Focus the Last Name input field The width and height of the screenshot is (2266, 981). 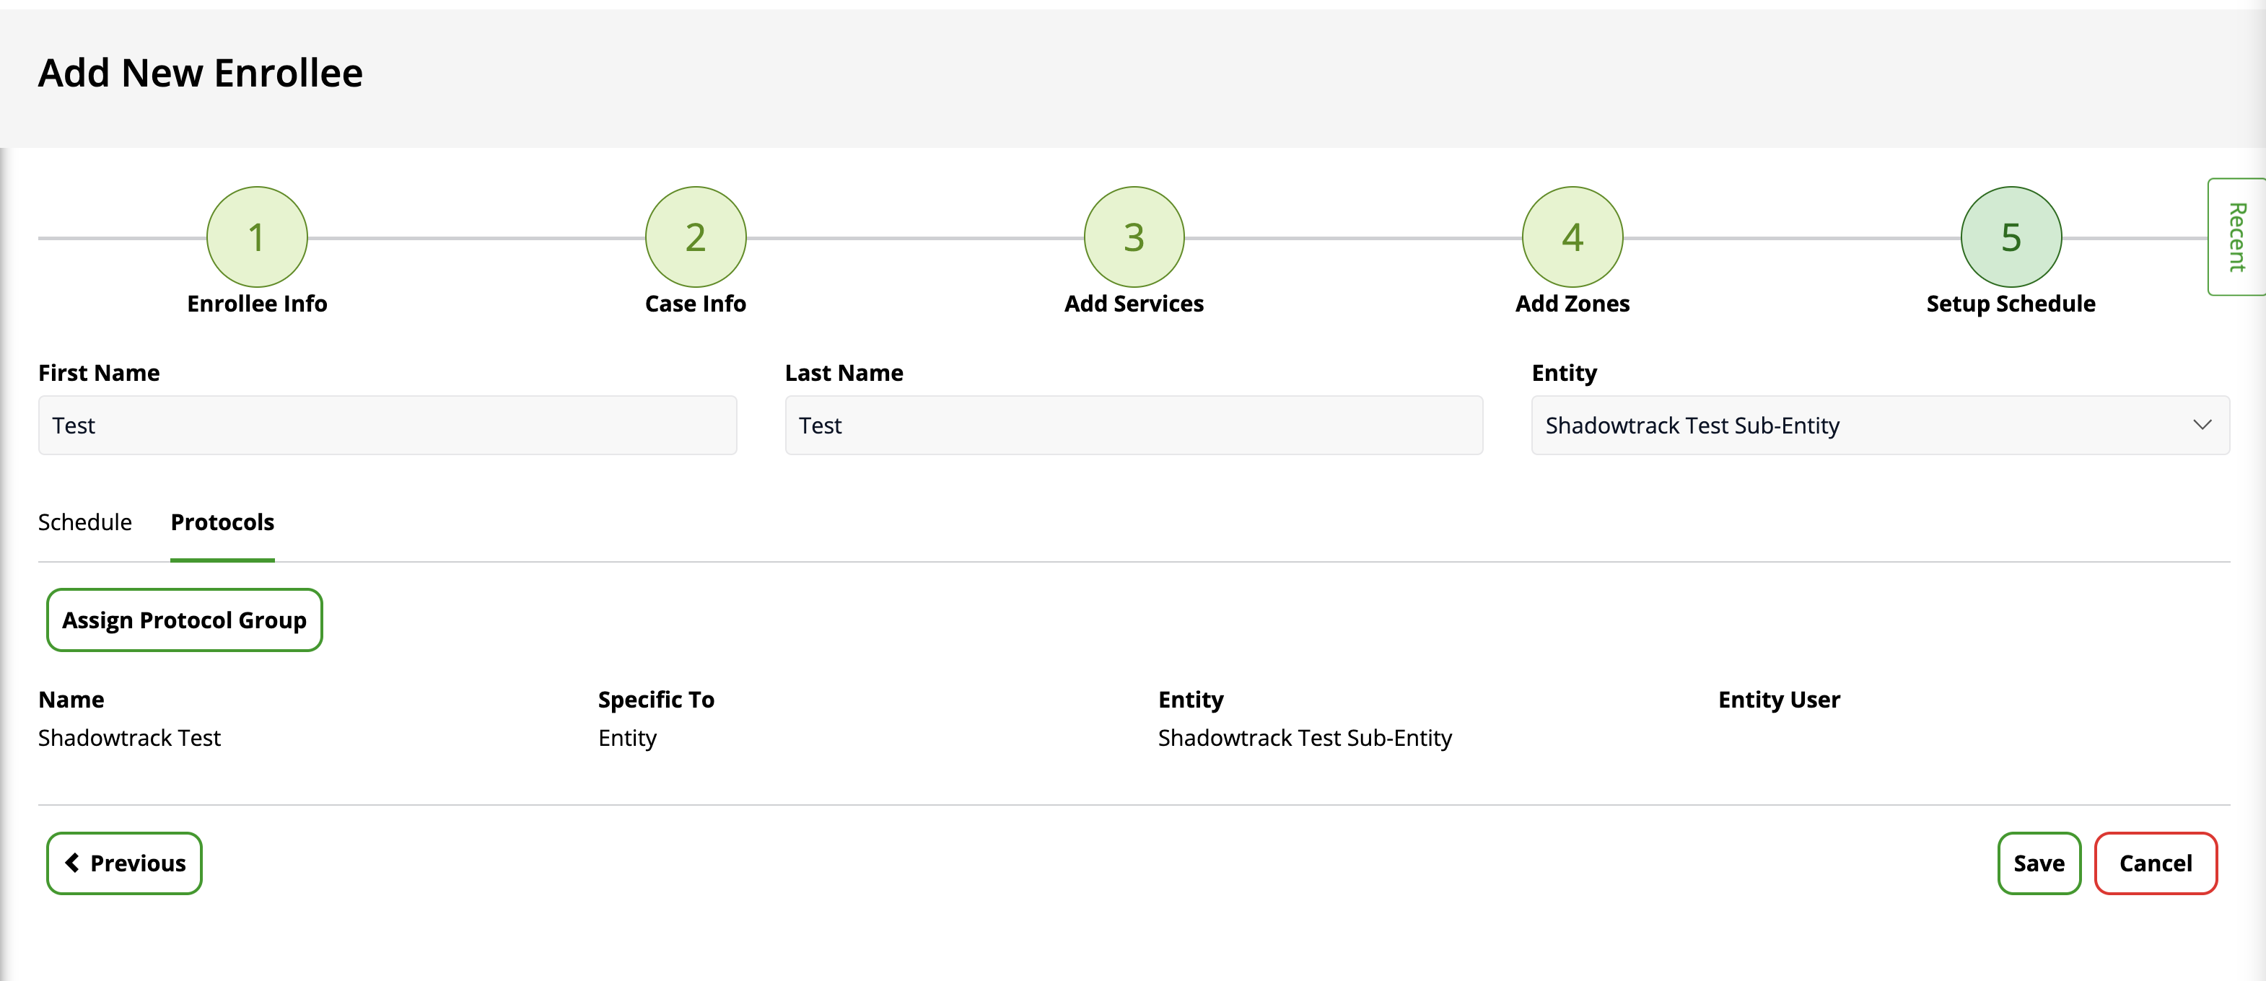point(1133,425)
